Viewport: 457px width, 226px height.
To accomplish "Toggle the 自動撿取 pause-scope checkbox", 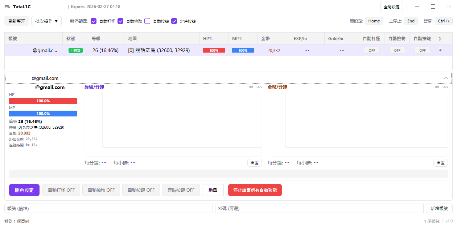I will pos(120,21).
